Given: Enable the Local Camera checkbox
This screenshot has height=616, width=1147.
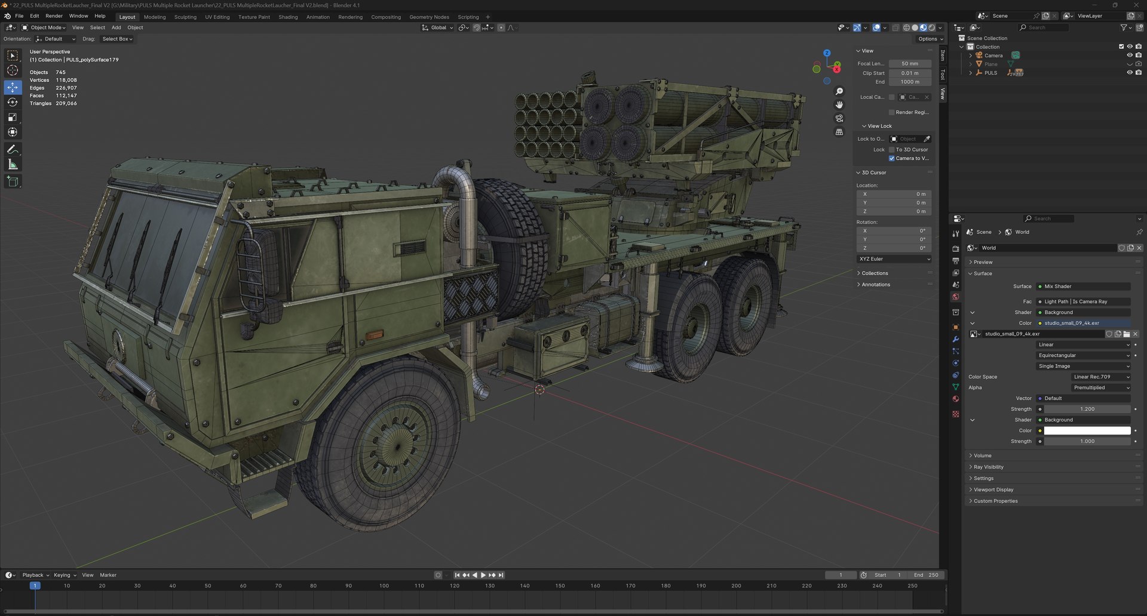Looking at the screenshot, I should 892,97.
